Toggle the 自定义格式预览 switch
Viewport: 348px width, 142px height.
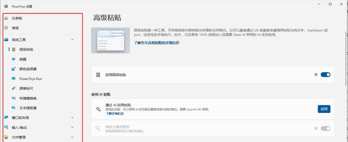[325, 129]
